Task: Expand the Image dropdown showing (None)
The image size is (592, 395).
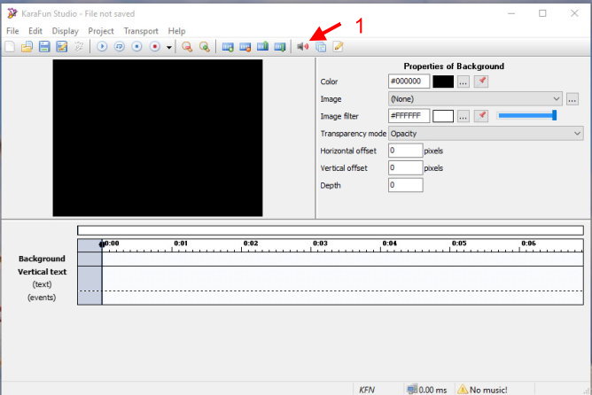Action: coord(557,99)
